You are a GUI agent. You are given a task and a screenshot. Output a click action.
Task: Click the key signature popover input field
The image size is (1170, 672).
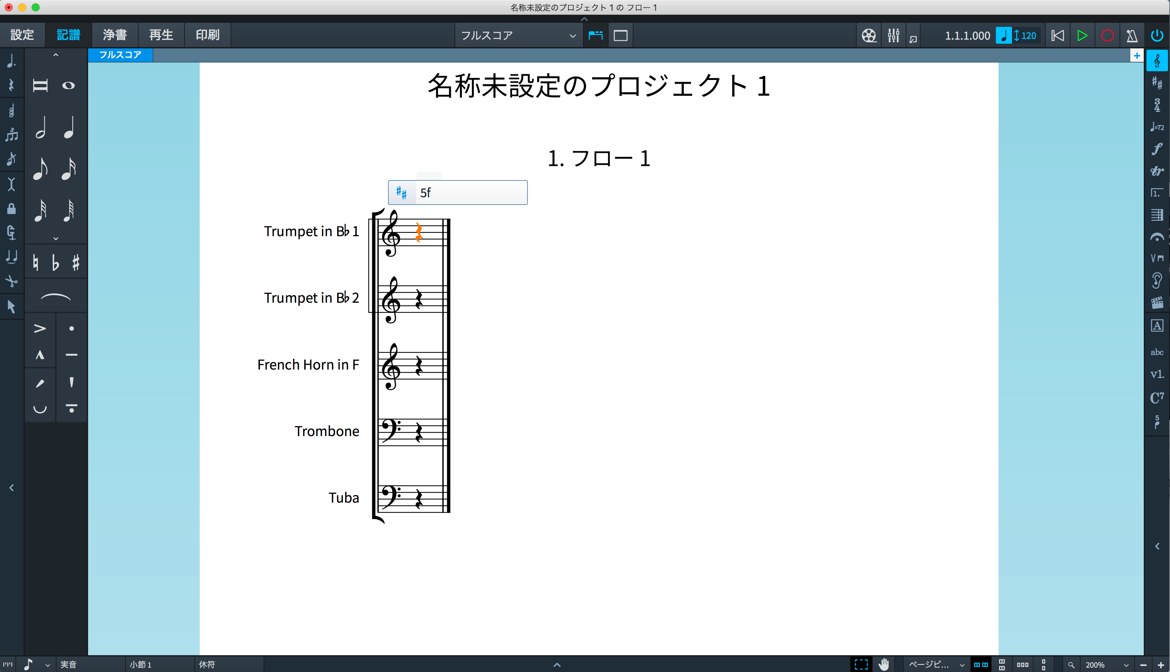(471, 193)
